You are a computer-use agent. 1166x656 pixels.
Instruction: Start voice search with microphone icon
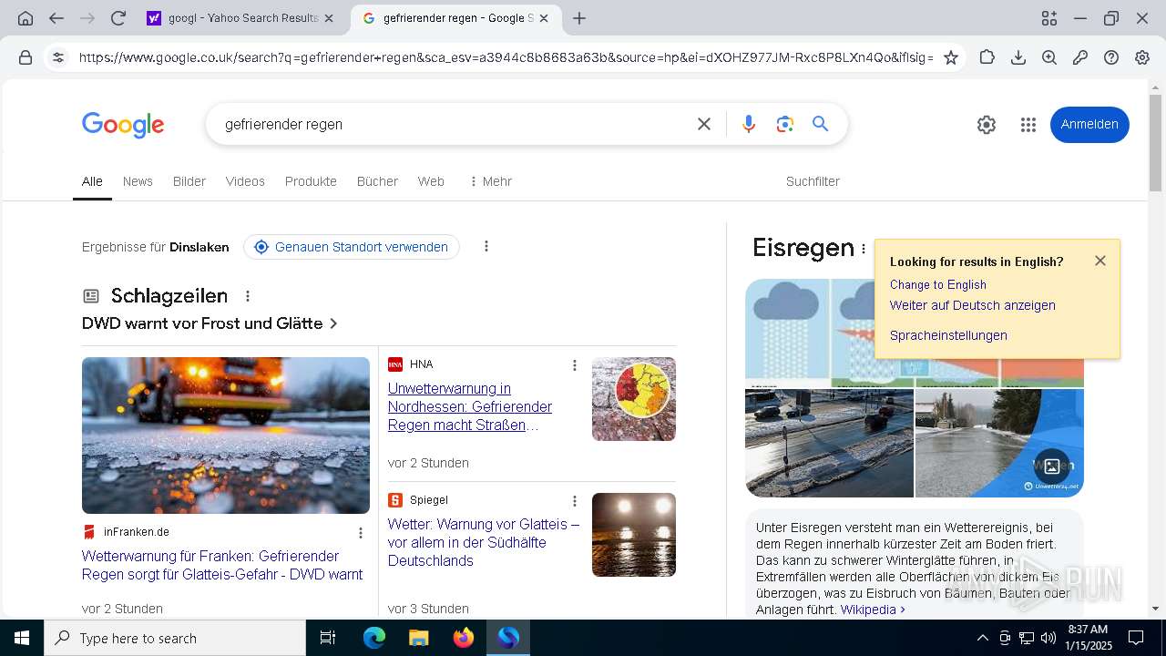point(749,124)
